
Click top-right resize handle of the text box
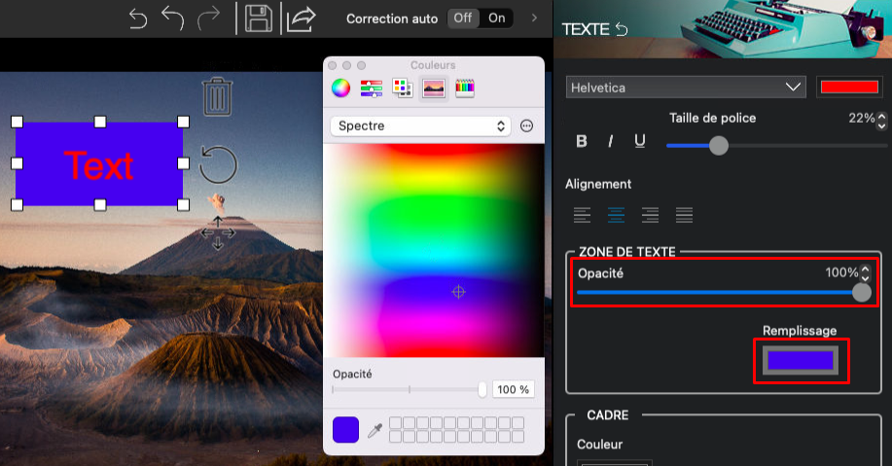pos(183,122)
